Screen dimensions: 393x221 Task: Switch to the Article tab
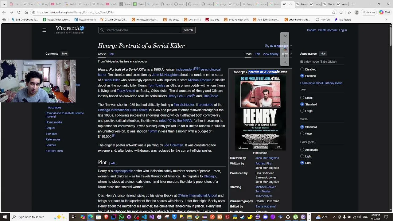[102, 54]
